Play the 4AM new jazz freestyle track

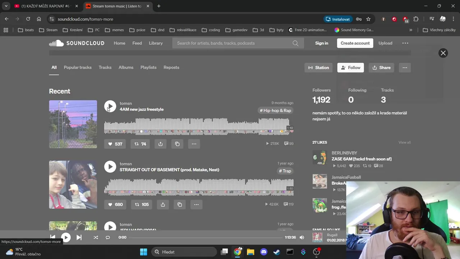click(x=110, y=106)
